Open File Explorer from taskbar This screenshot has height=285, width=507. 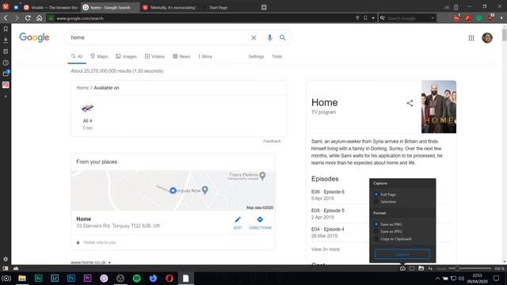pyautogui.click(x=22, y=278)
